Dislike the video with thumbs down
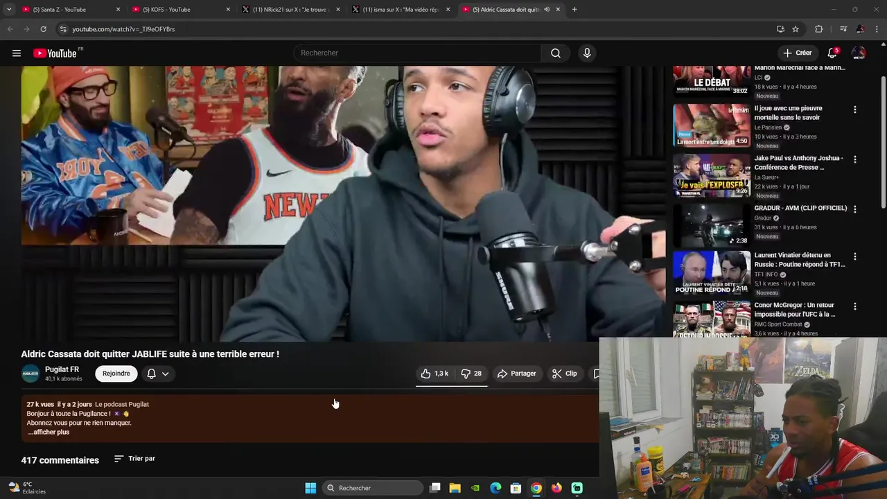Screen dimensions: 887x499 (x=471, y=374)
